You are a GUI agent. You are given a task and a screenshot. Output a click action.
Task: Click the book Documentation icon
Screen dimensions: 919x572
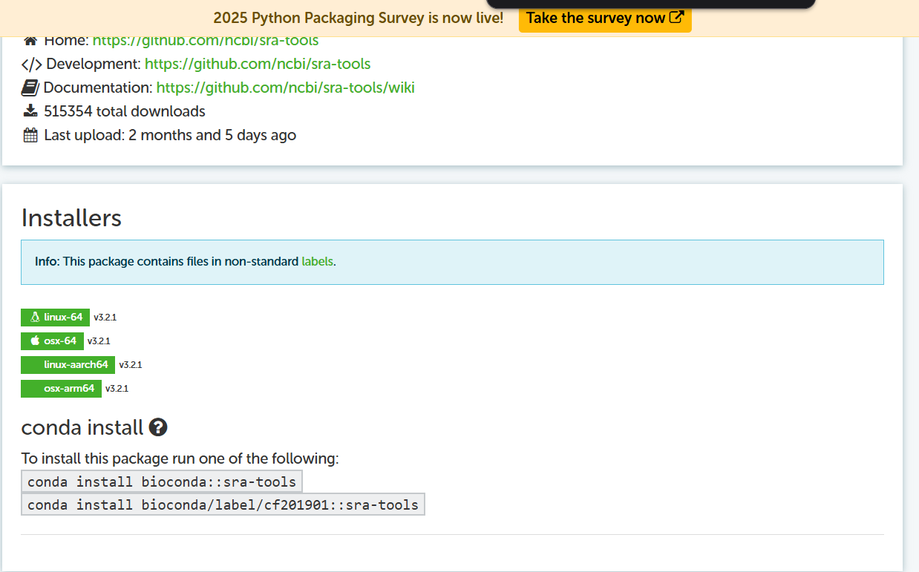point(30,88)
